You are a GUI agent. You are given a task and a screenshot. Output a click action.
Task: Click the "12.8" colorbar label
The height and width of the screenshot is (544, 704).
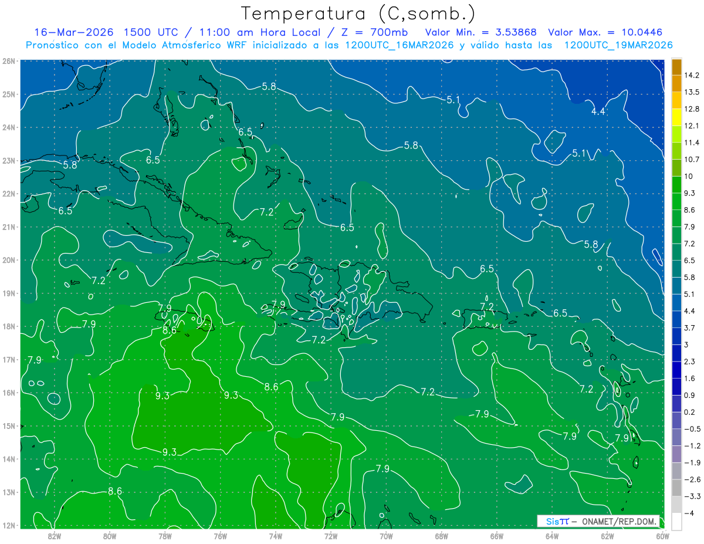692,109
